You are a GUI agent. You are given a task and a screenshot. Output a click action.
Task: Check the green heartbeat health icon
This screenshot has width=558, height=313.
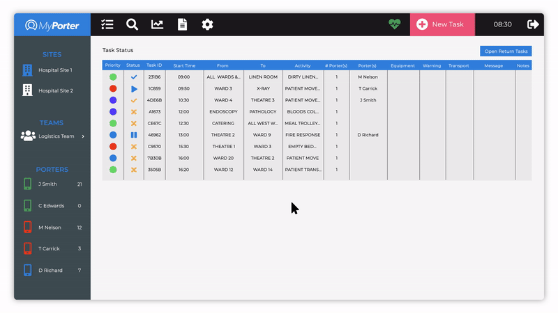click(394, 24)
